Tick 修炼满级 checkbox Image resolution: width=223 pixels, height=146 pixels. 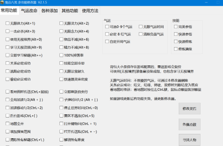(175, 49)
